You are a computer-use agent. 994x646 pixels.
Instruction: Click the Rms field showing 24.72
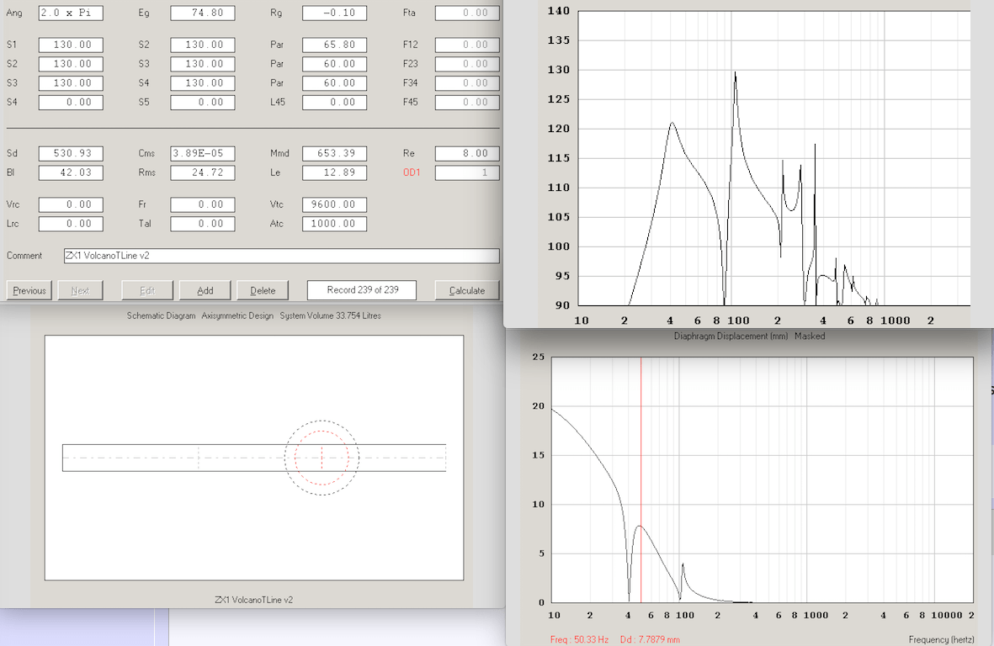pos(203,172)
